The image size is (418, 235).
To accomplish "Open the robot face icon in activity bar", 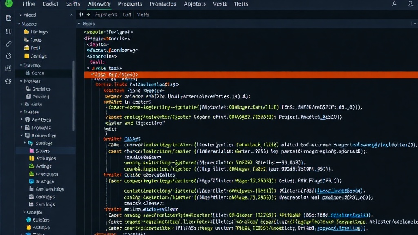I will (9, 81).
